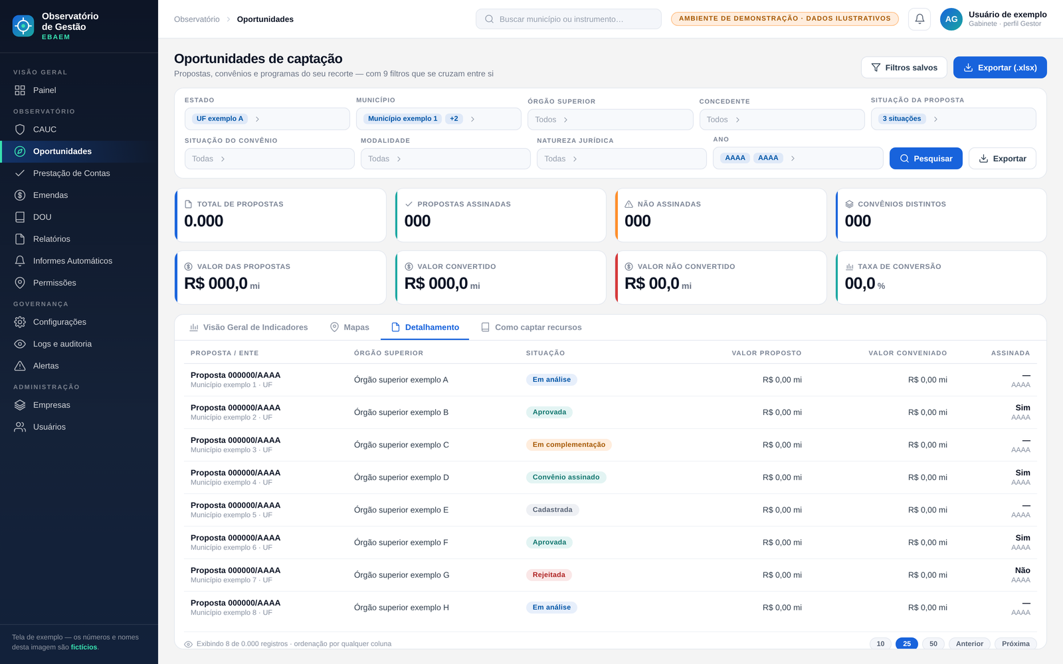Screen dimensions: 1063x664
Task: Click the AG user avatar
Action: (x=951, y=19)
